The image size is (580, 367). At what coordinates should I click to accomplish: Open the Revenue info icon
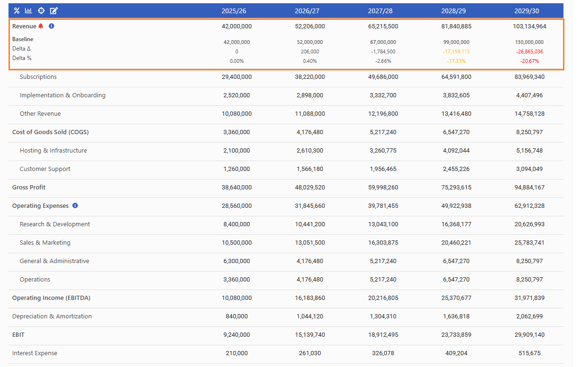[51, 26]
